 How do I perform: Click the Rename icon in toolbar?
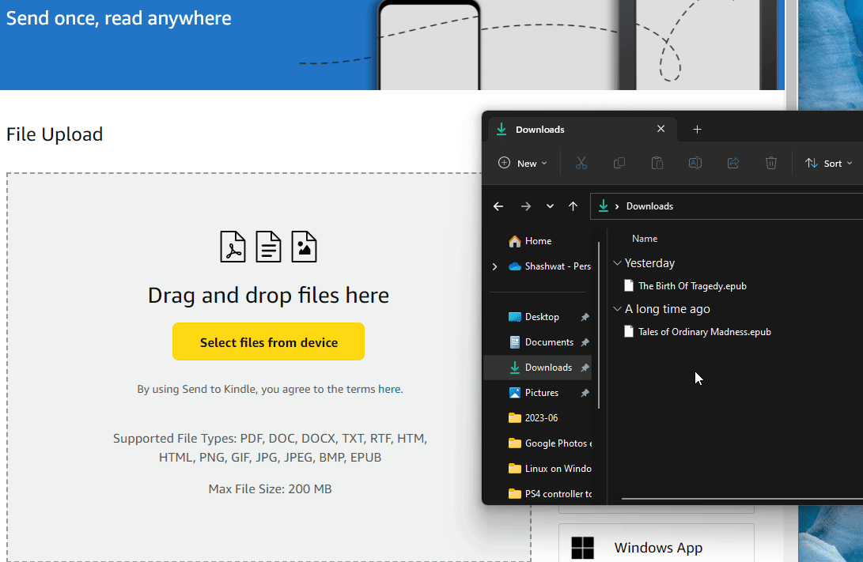tap(695, 163)
